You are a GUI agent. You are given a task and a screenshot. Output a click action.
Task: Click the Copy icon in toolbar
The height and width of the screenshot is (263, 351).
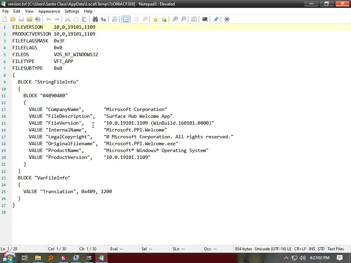[x=76, y=19]
